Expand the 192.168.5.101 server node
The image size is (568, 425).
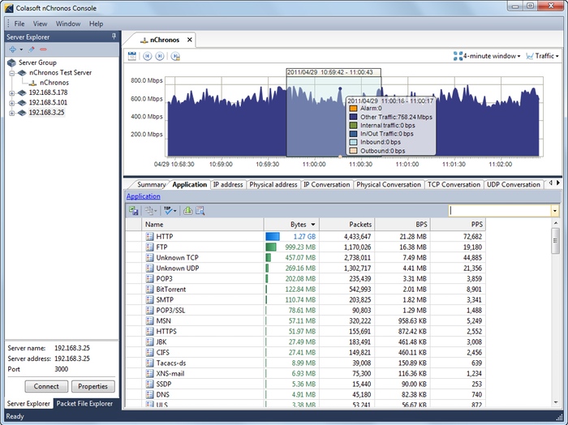pos(12,103)
